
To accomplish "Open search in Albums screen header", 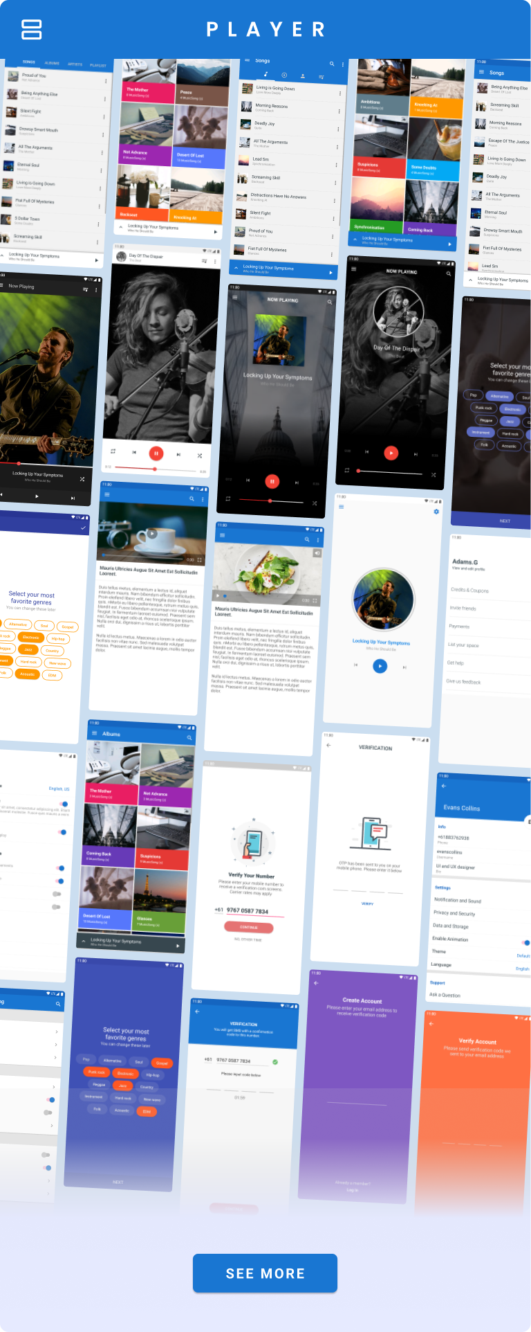I will coord(189,738).
